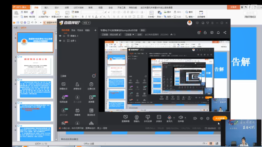Edit the 正能量 tag with pencil
Screen dimensions: 262x147
(120, 35)
